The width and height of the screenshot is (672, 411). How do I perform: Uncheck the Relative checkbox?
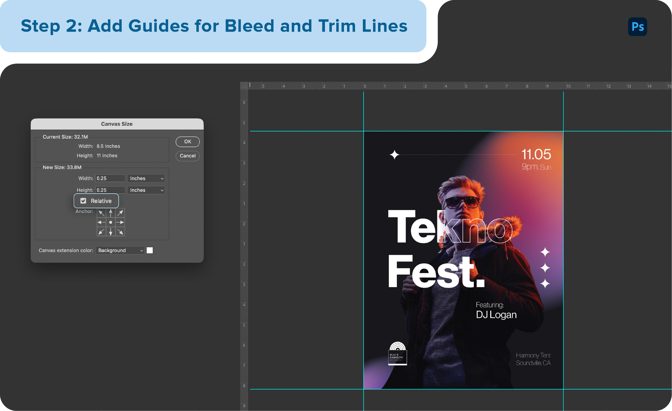pyautogui.click(x=84, y=201)
